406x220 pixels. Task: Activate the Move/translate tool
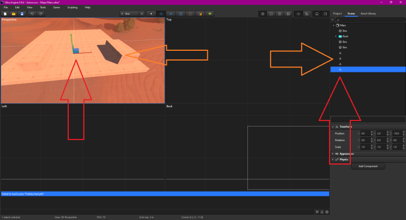tap(161, 13)
